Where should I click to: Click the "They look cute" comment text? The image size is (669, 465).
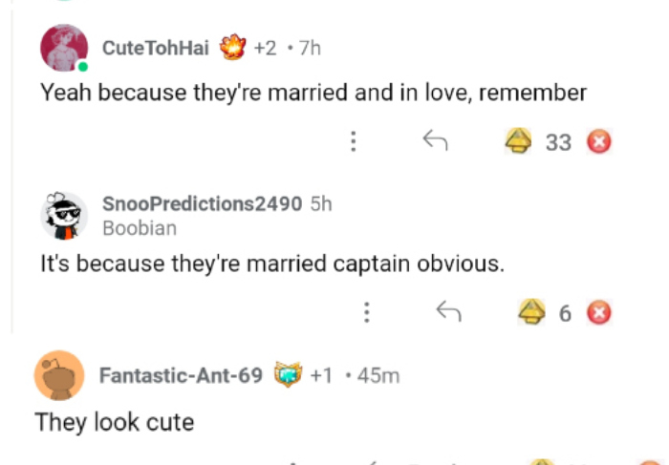[x=115, y=421]
